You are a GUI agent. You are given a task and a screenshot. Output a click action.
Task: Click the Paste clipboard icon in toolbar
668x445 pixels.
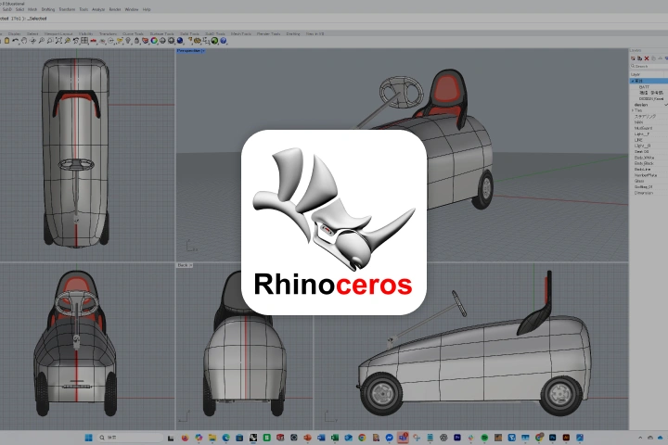tap(6, 41)
